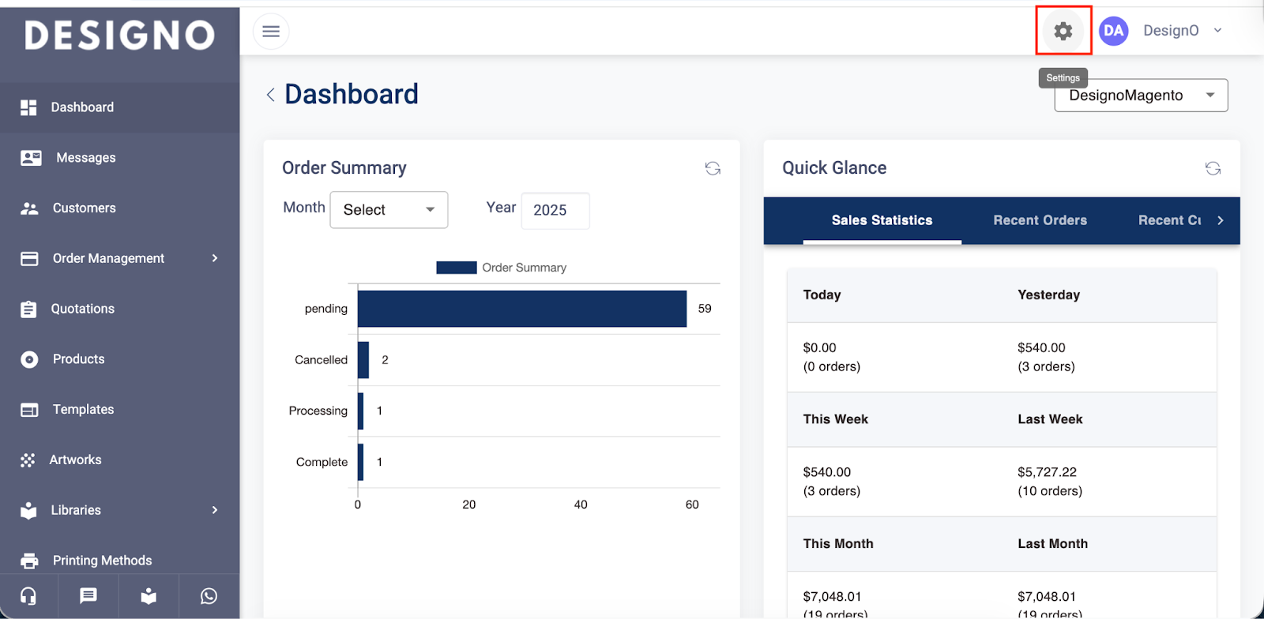Open the knowledge base book icon

point(149,596)
